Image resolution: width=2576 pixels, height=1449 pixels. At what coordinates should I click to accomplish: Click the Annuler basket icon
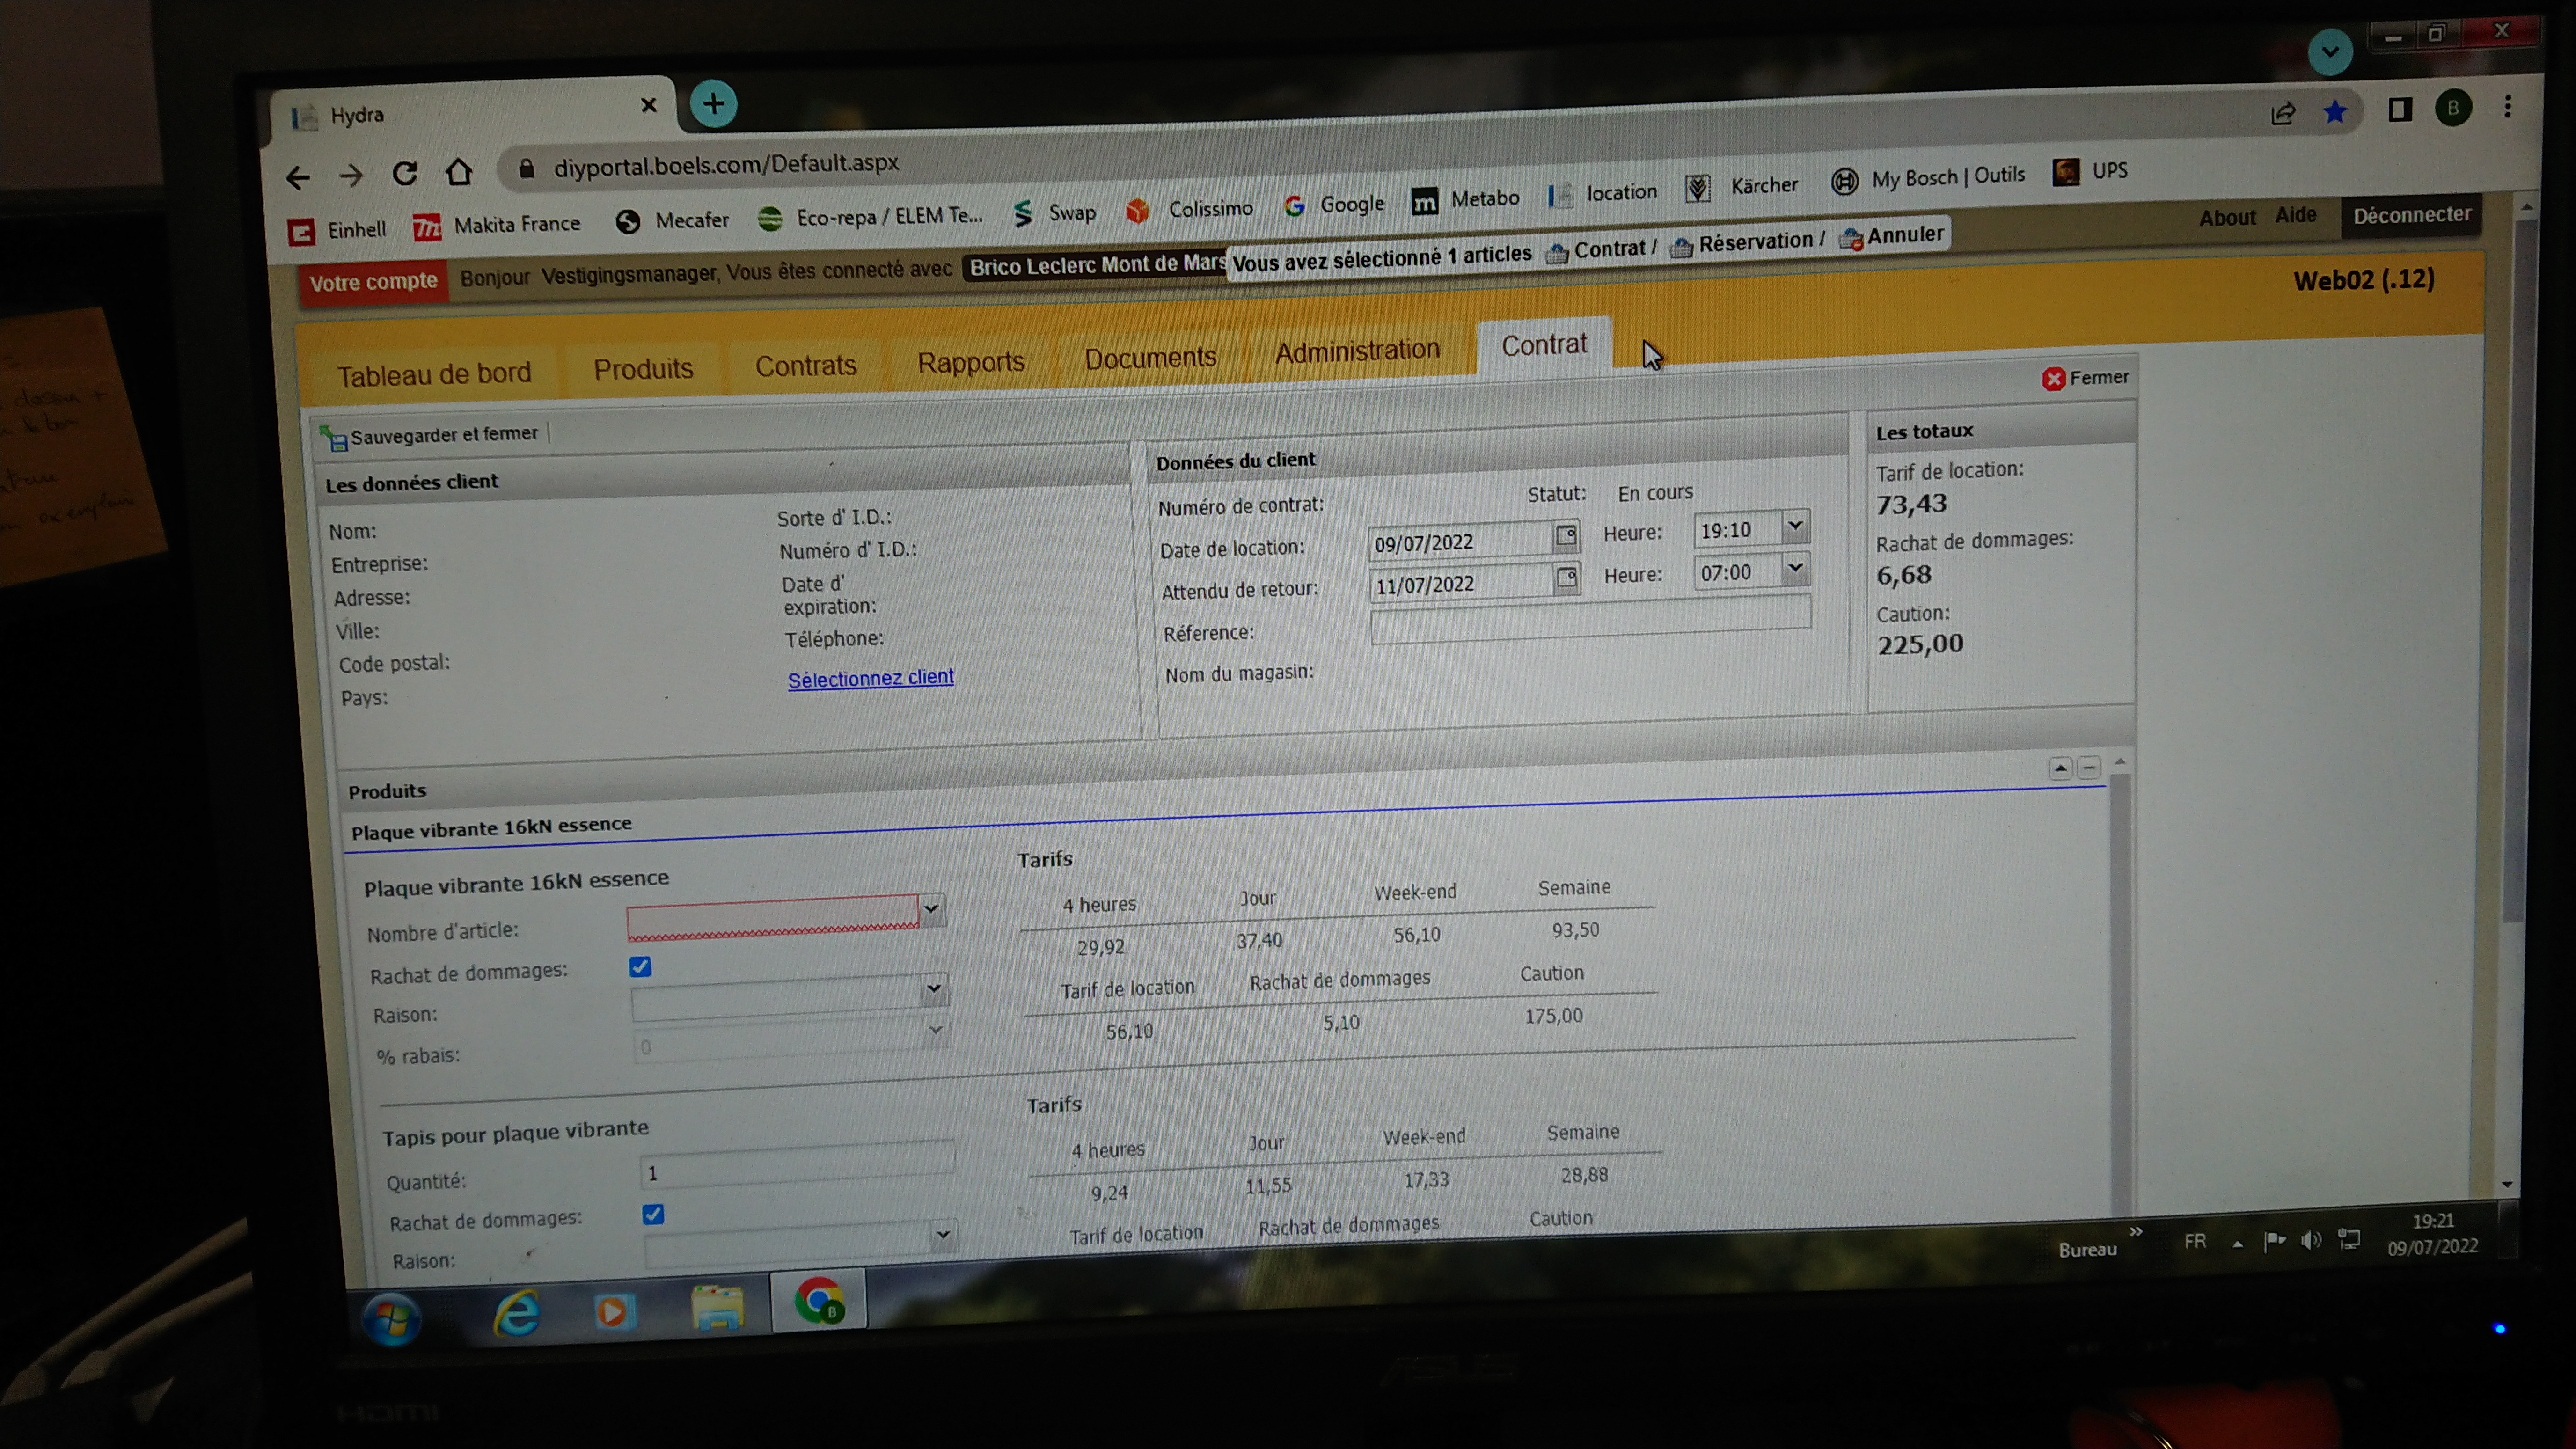tap(1850, 239)
